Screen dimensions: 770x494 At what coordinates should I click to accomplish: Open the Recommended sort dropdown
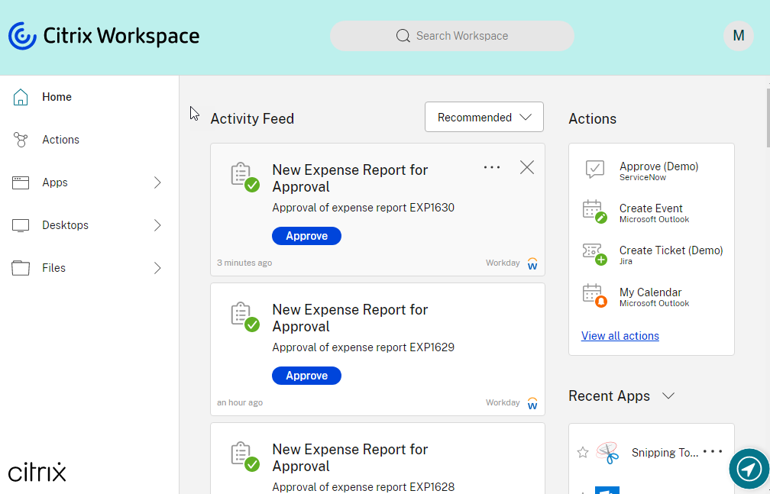484,117
